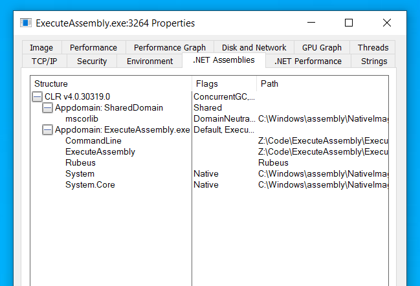Image resolution: width=420 pixels, height=286 pixels.
Task: Click the application icon in title bar
Action: click(x=26, y=23)
